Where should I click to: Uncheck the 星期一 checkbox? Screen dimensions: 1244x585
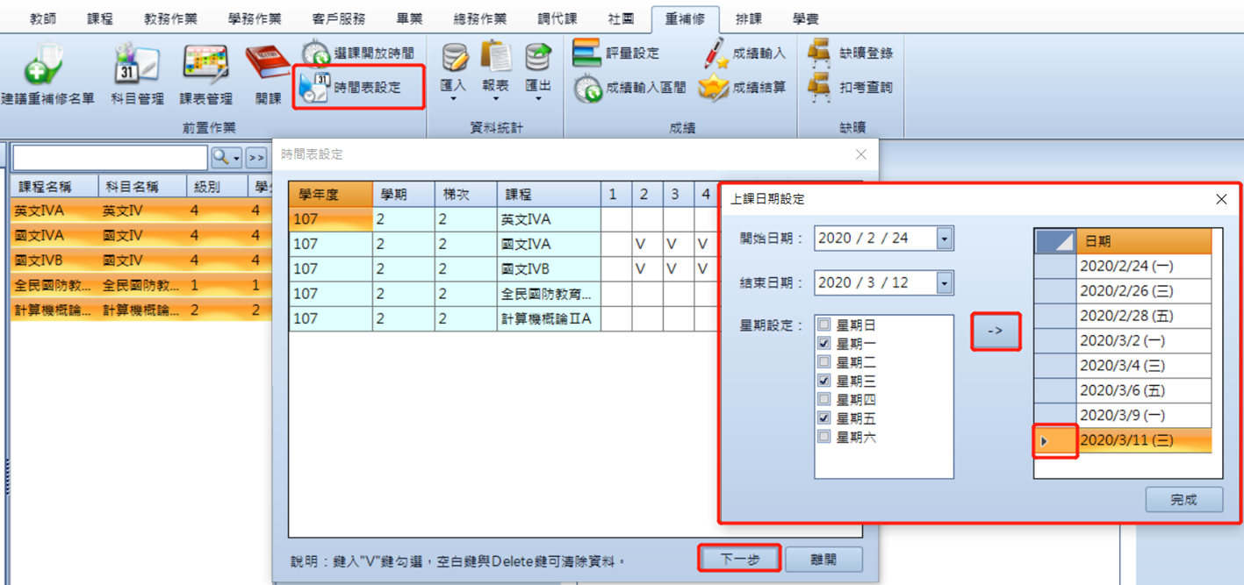pos(823,344)
